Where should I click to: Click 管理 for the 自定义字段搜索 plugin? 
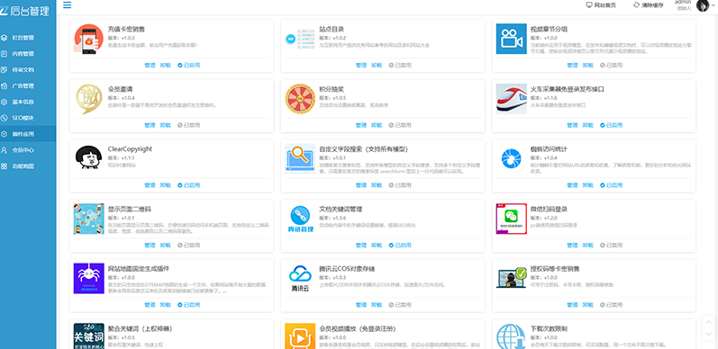coord(361,185)
